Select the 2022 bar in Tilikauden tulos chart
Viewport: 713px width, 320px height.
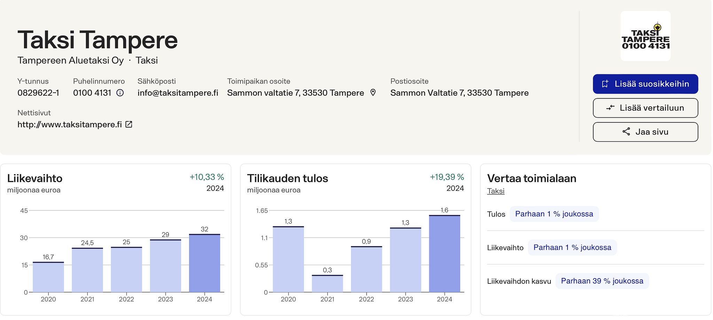(x=366, y=269)
